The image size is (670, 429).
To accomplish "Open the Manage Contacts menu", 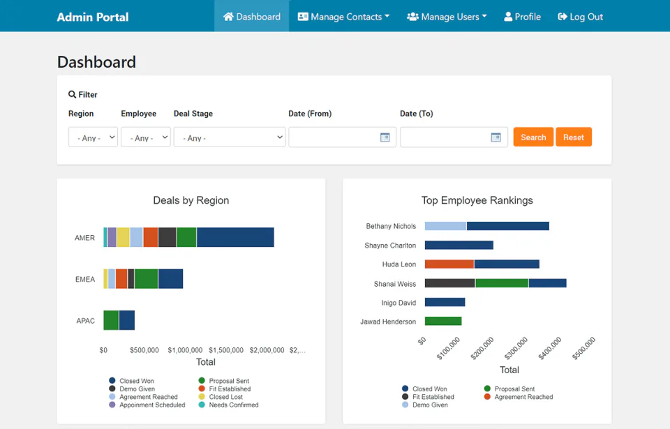I will [x=343, y=17].
